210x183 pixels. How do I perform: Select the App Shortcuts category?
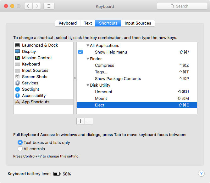(43, 102)
